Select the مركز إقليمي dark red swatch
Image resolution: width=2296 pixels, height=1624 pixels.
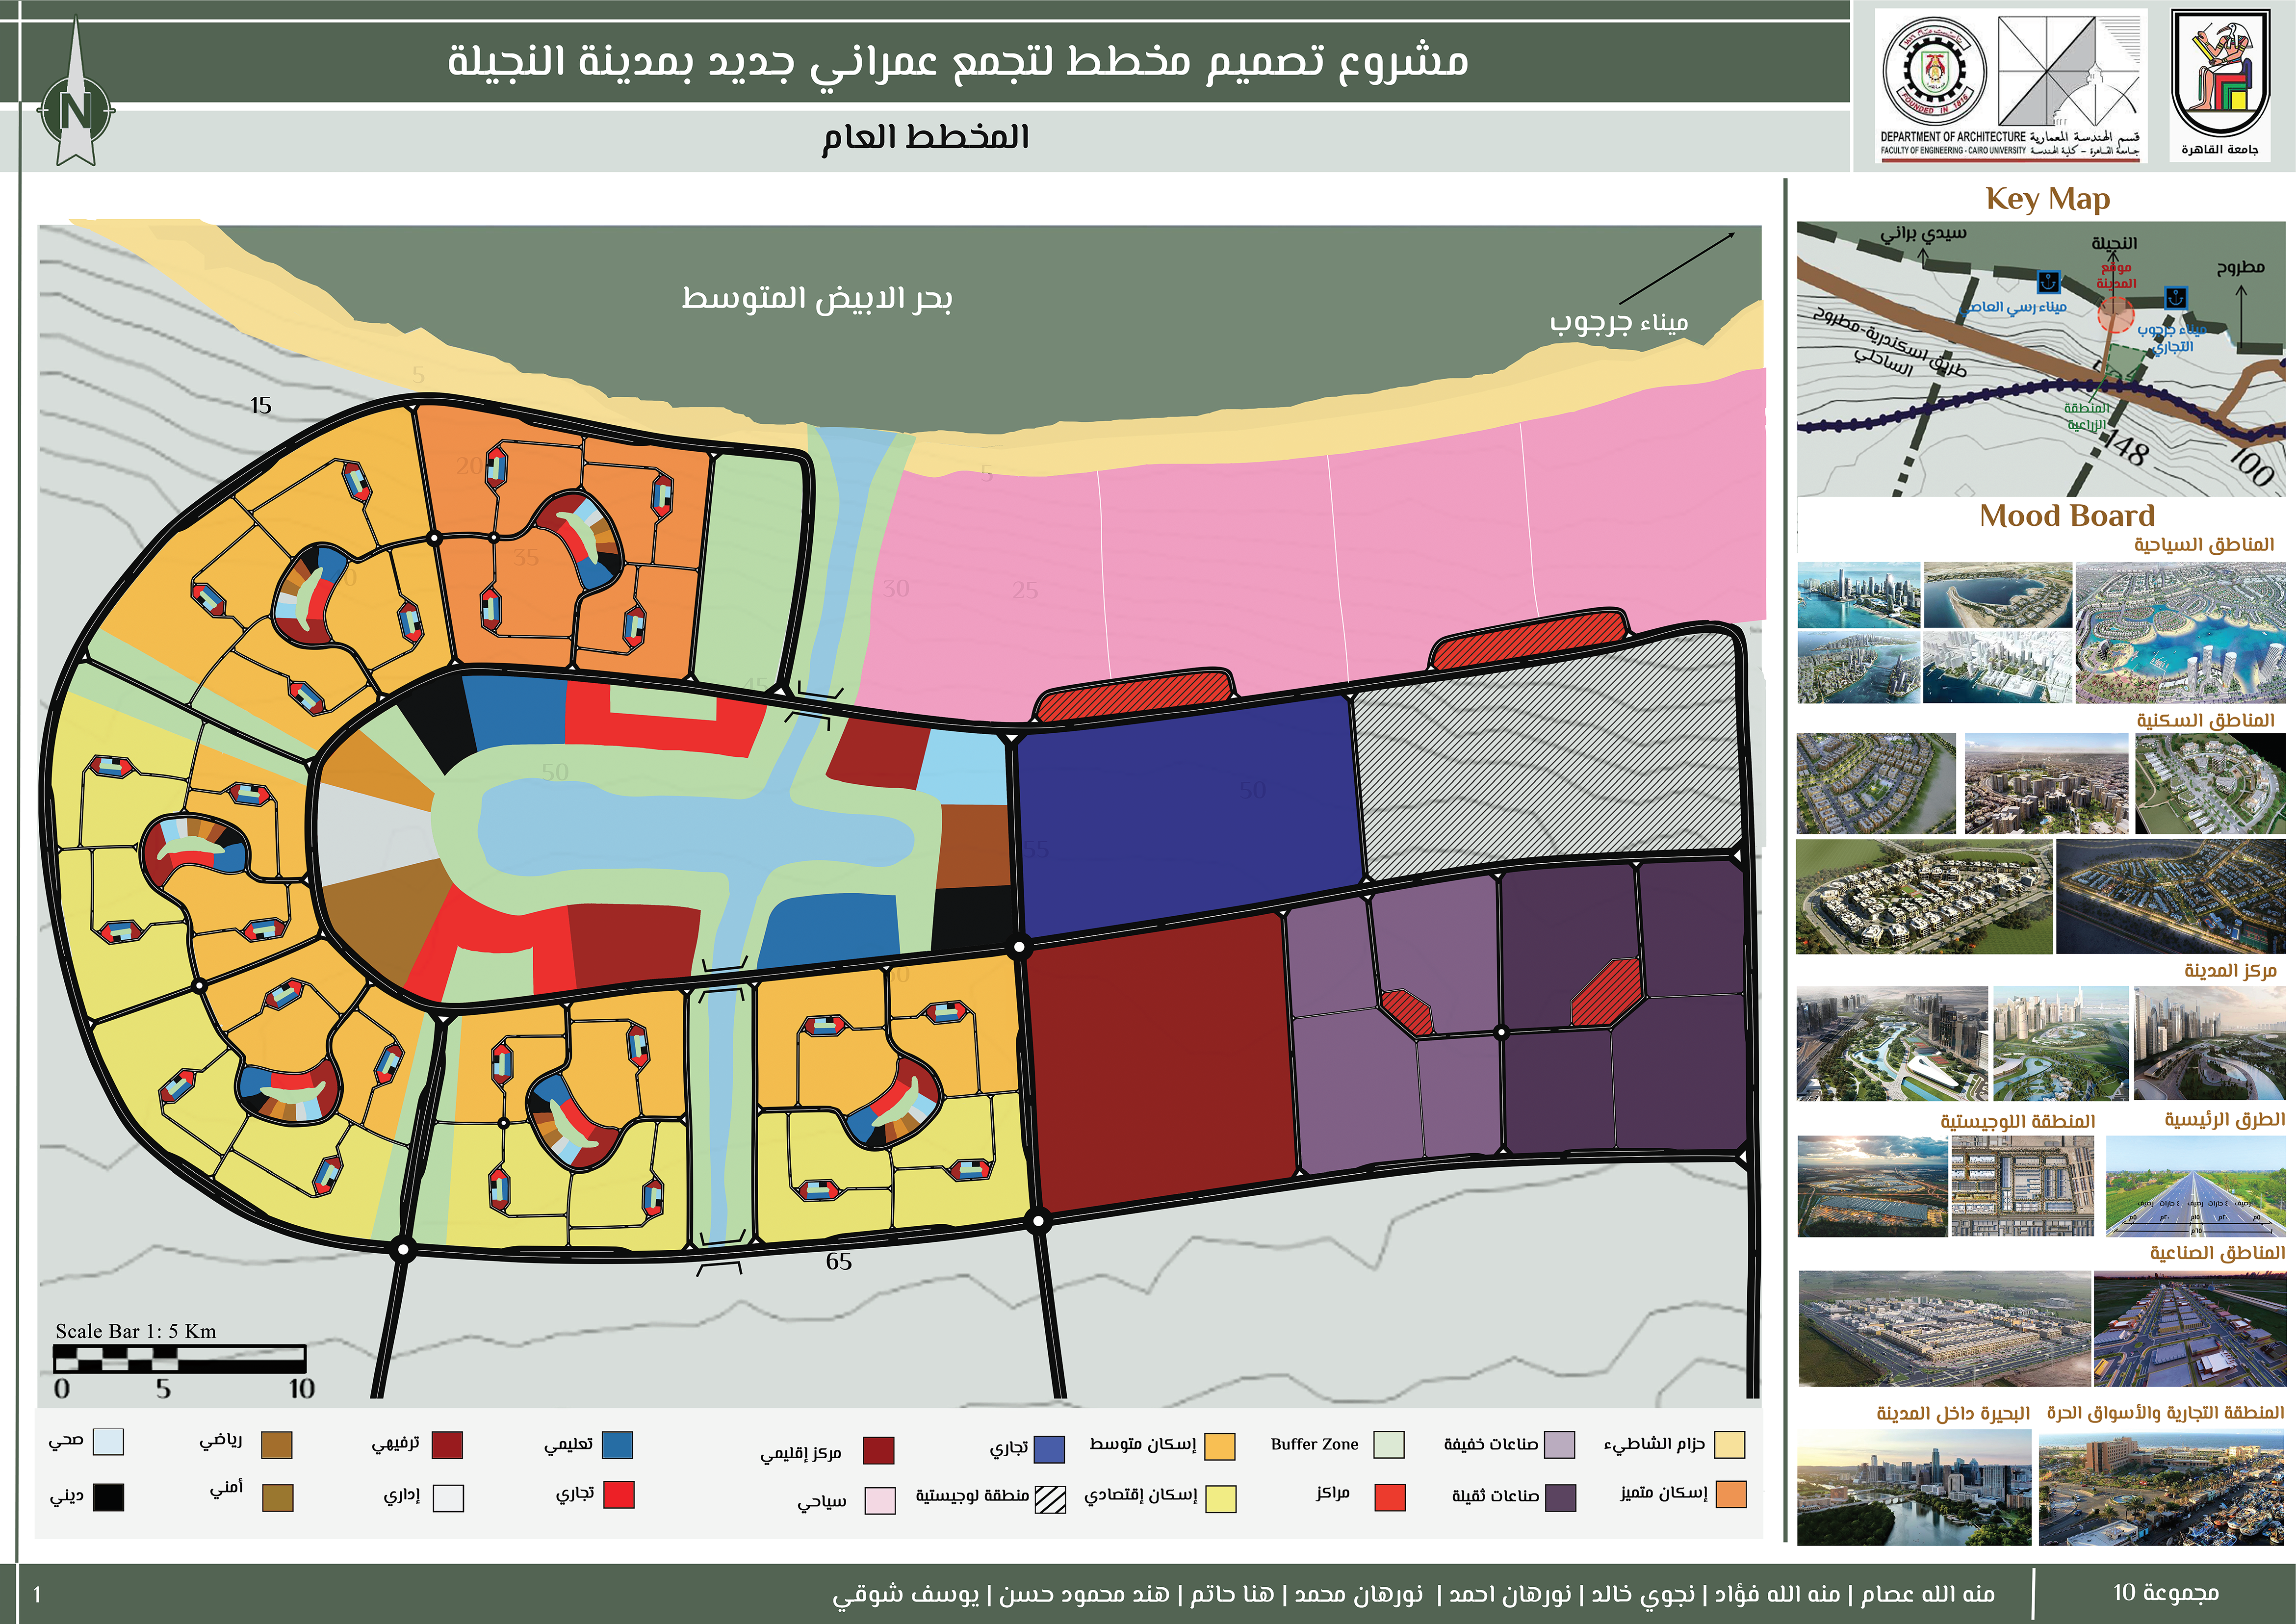(878, 1450)
